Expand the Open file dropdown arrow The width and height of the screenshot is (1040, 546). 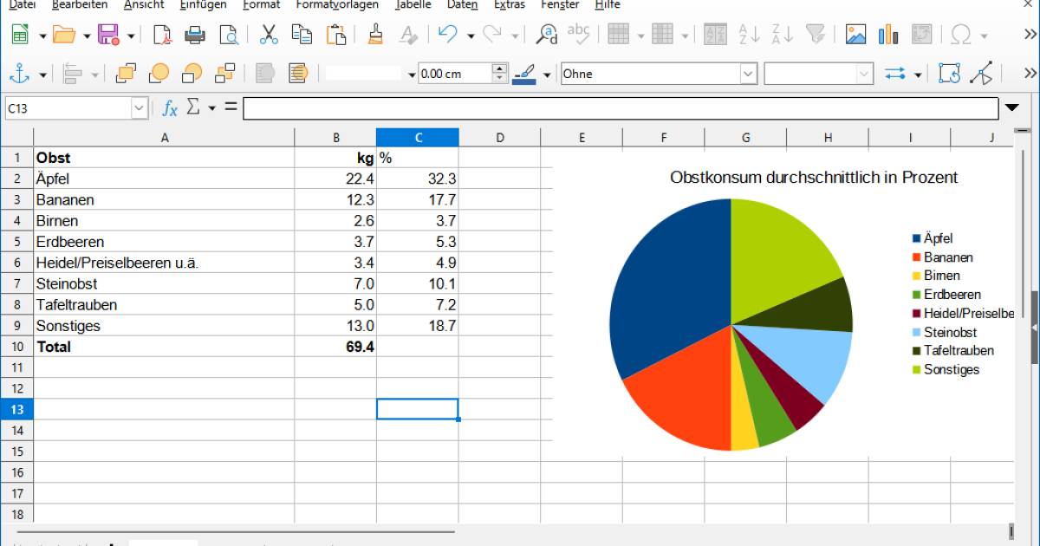tap(87, 36)
